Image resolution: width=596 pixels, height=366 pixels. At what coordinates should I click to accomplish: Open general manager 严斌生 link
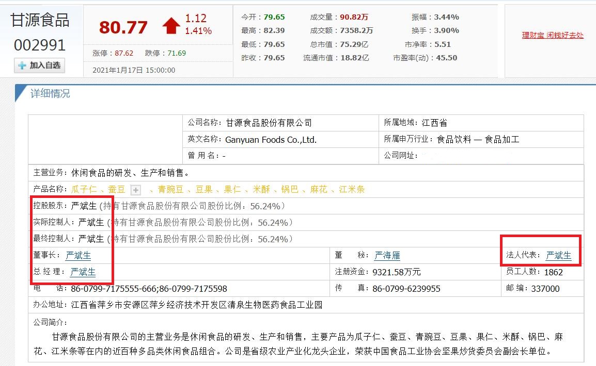83,272
